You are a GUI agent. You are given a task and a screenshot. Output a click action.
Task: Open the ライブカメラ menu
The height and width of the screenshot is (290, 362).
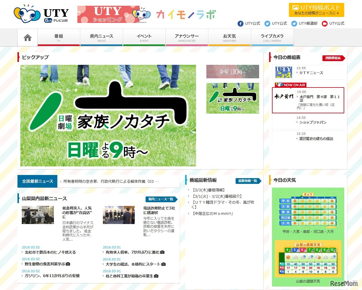(272, 38)
